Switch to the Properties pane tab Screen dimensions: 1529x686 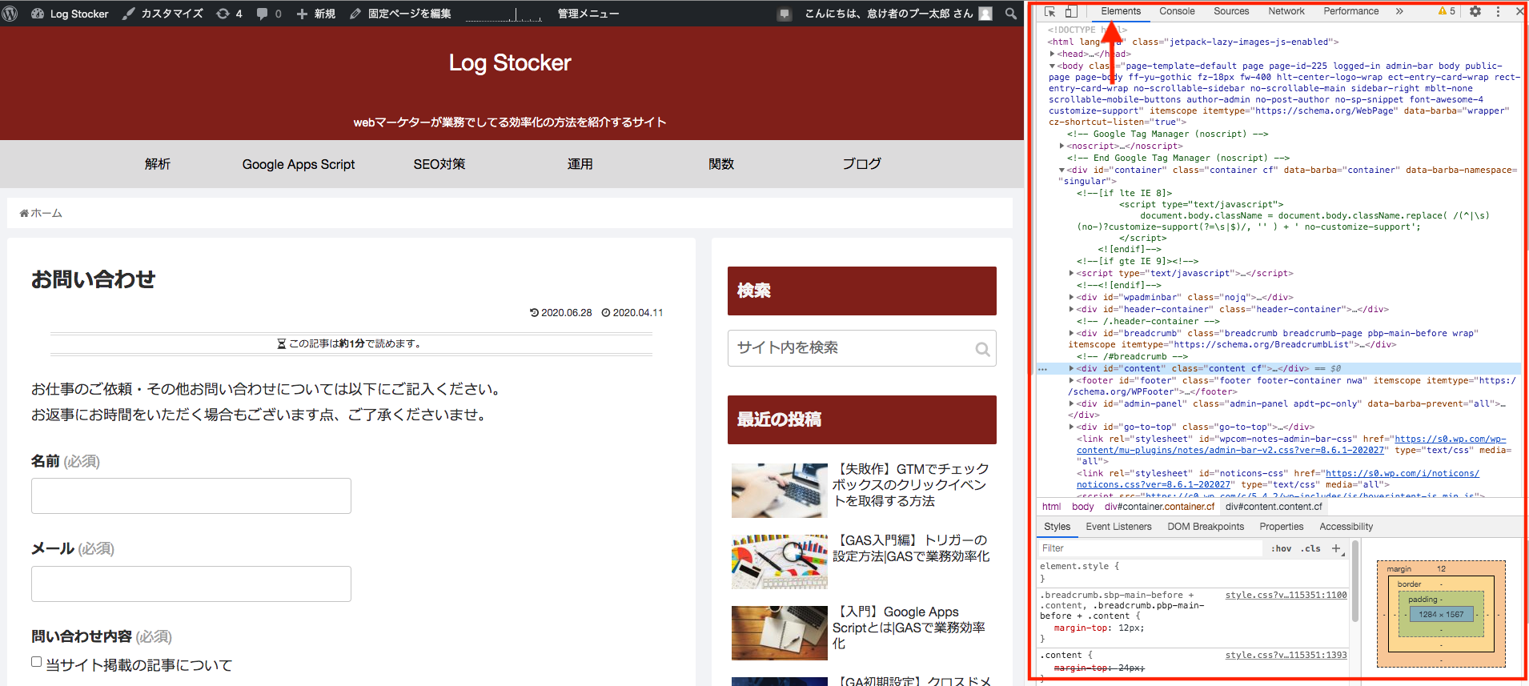pyautogui.click(x=1282, y=527)
